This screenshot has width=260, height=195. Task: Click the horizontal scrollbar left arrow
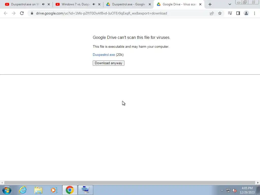[2, 183]
